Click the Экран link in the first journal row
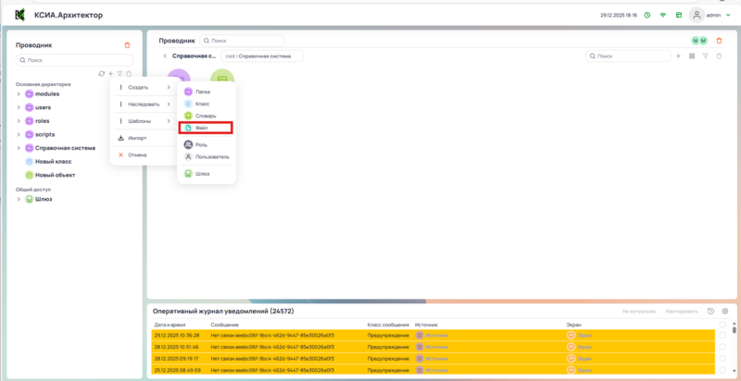Image resolution: width=741 pixels, height=381 pixels. pyautogui.click(x=584, y=335)
